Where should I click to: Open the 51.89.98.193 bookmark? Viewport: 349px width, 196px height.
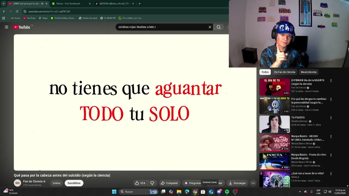click(108, 18)
